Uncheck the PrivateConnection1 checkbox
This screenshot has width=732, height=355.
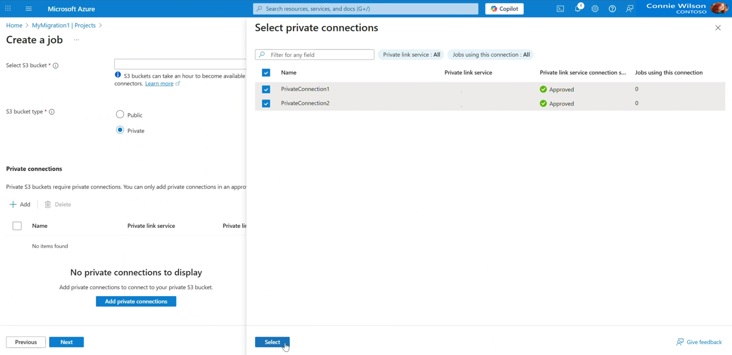pyautogui.click(x=266, y=89)
